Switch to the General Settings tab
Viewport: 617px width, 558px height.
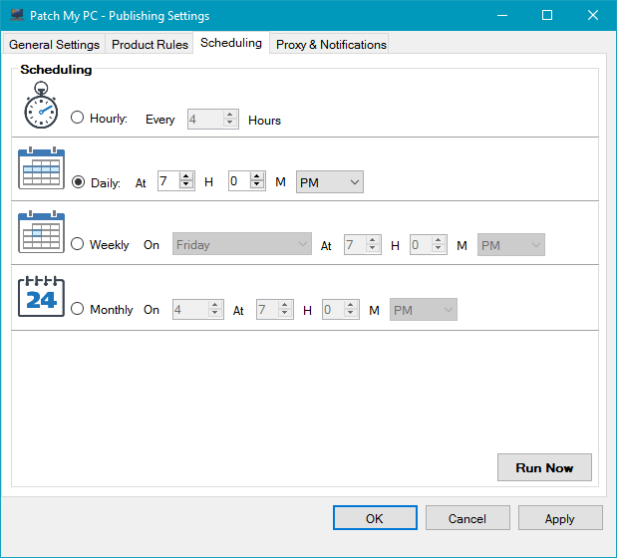tap(54, 44)
